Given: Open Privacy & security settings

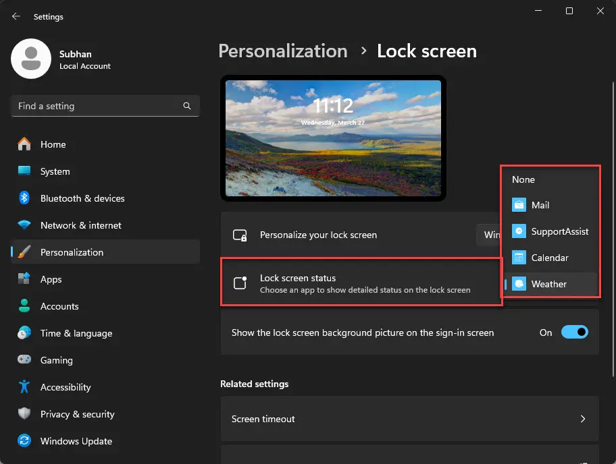Looking at the screenshot, I should (x=105, y=414).
